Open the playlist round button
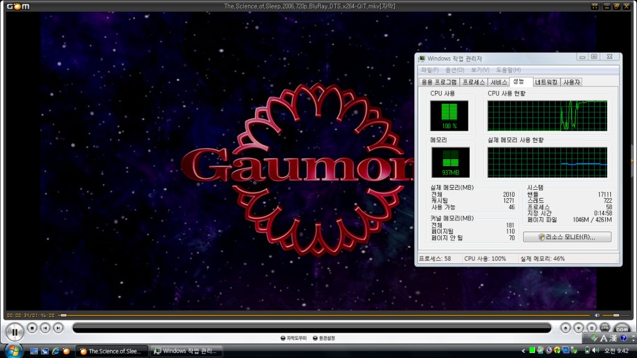 (x=592, y=328)
